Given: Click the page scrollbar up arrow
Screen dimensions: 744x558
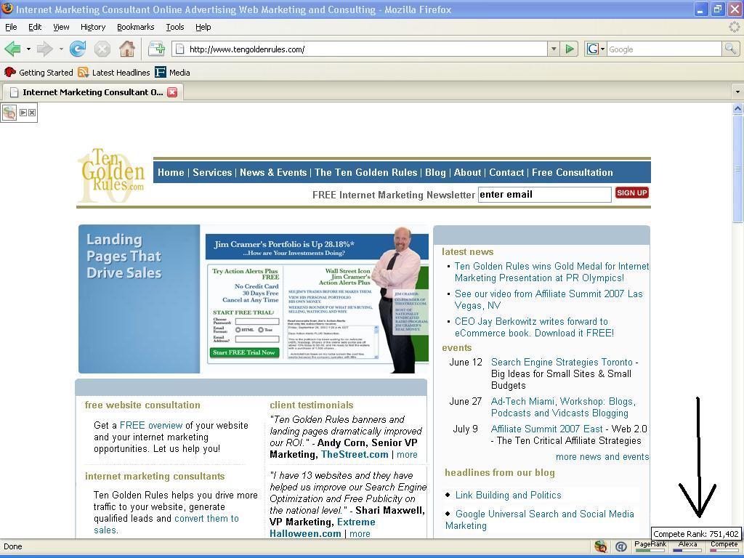Looking at the screenshot, I should [737, 109].
